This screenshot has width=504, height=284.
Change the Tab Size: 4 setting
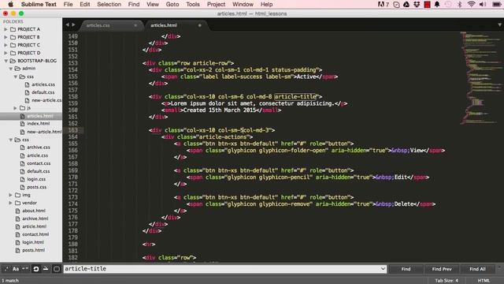pos(447,281)
